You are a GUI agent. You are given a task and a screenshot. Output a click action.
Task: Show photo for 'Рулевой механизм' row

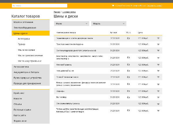128,77
